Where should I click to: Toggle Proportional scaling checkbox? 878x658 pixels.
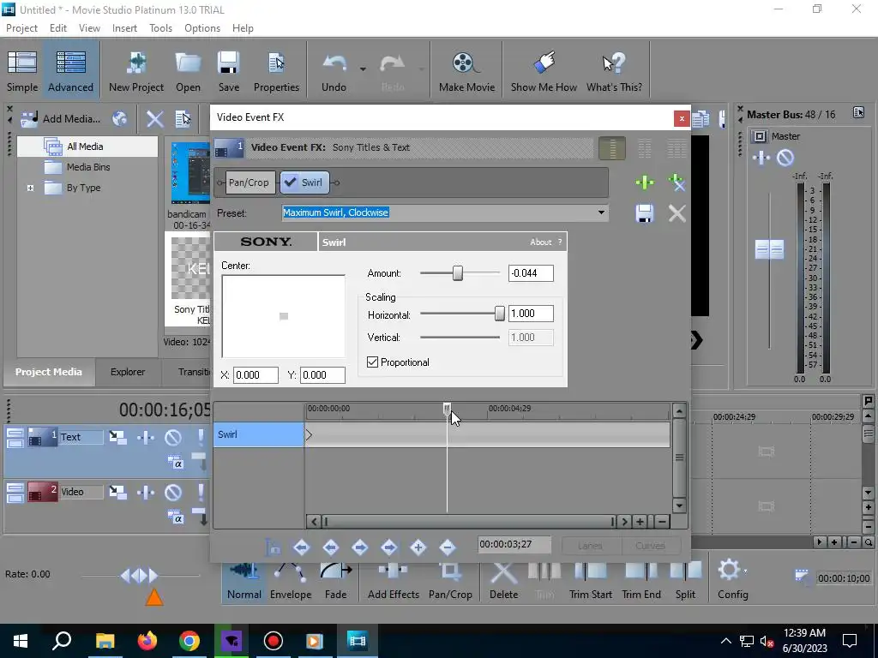[372, 362]
